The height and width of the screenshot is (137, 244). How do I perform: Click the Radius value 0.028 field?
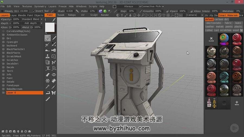pyautogui.click(x=70, y=11)
